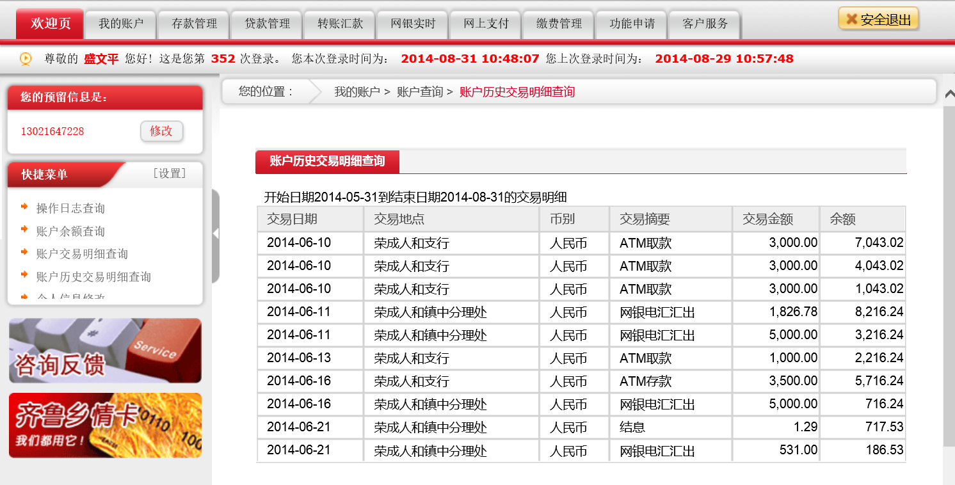Collapse the left sidebar with the arrow handle
Image resolution: width=955 pixels, height=485 pixels.
coord(216,234)
